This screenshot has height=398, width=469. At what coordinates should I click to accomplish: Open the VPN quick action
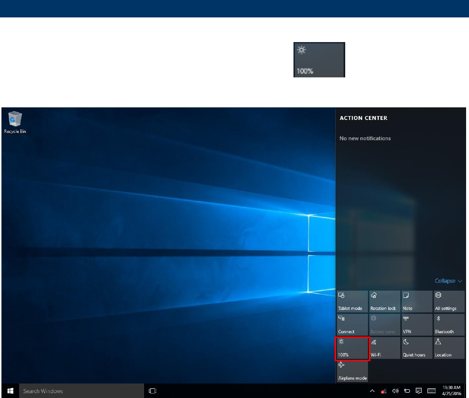[417, 324]
